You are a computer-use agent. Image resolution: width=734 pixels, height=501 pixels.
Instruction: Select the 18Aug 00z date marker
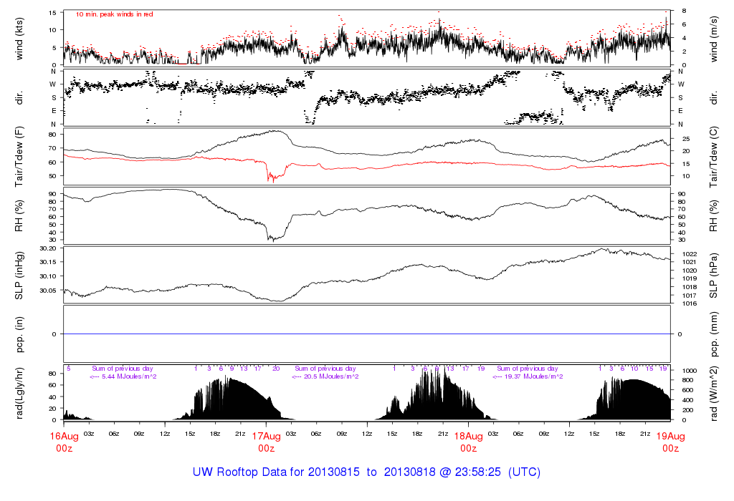[x=468, y=442]
